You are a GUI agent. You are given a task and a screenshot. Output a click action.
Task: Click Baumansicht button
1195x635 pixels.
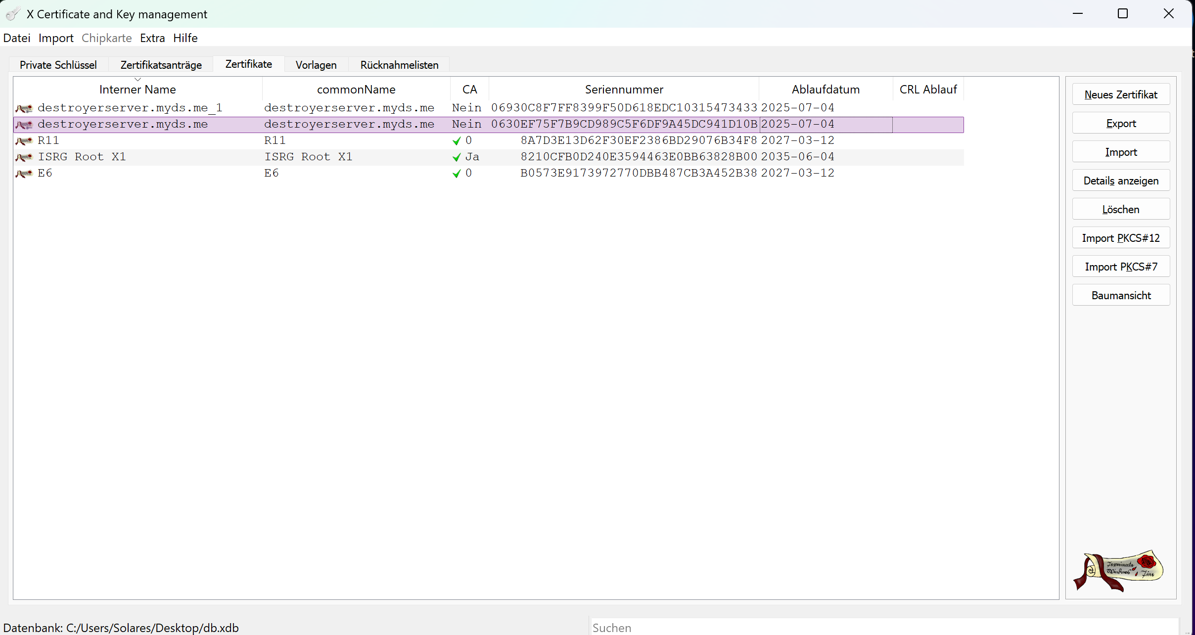point(1121,295)
